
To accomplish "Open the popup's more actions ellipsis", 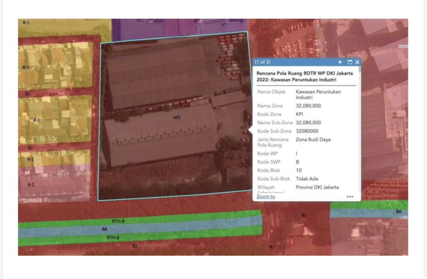I will 350,197.
